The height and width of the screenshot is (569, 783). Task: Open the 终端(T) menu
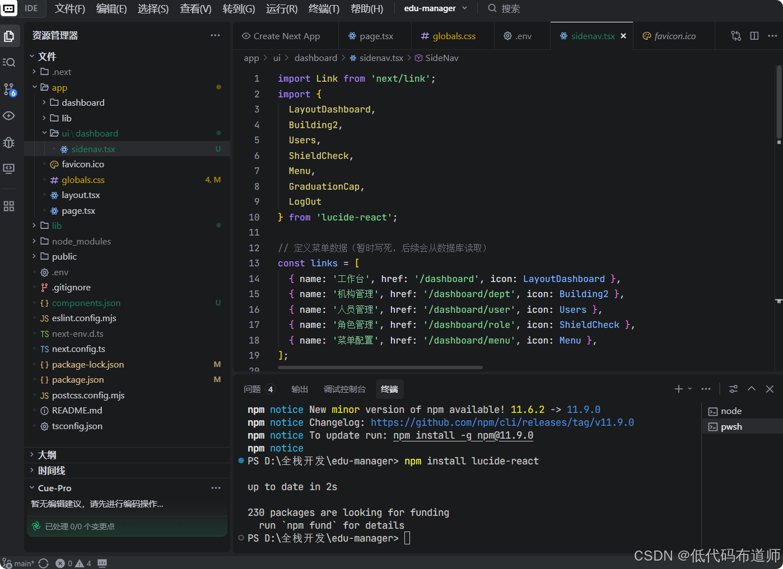point(324,8)
